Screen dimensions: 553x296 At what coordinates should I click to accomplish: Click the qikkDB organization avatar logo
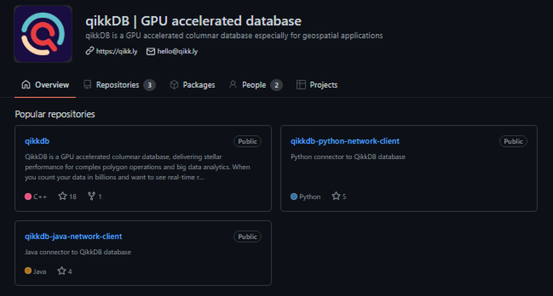coord(43,34)
